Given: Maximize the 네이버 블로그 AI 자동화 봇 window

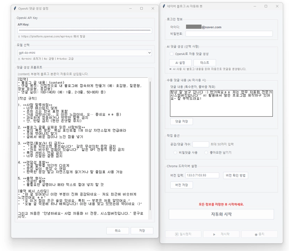Looking at the screenshot, I should [266, 6].
